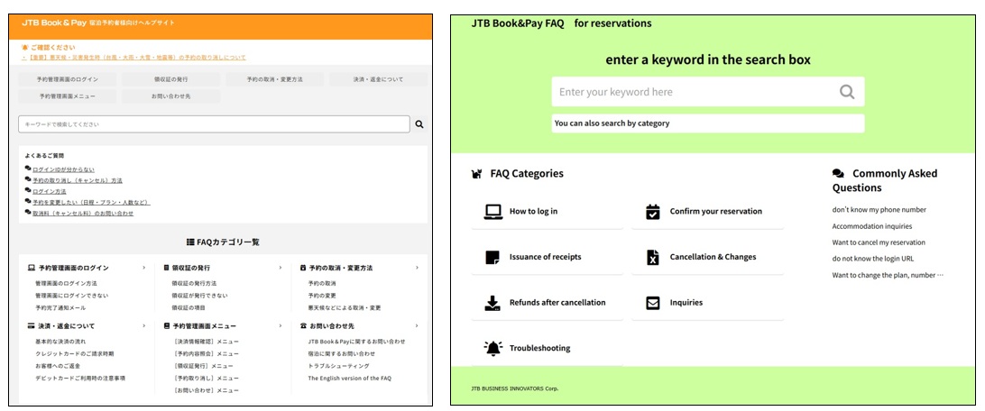Image resolution: width=985 pixels, height=411 pixels.
Task: Expand the chevron next to 予約の取消・変更方法 category
Action: coord(417,268)
